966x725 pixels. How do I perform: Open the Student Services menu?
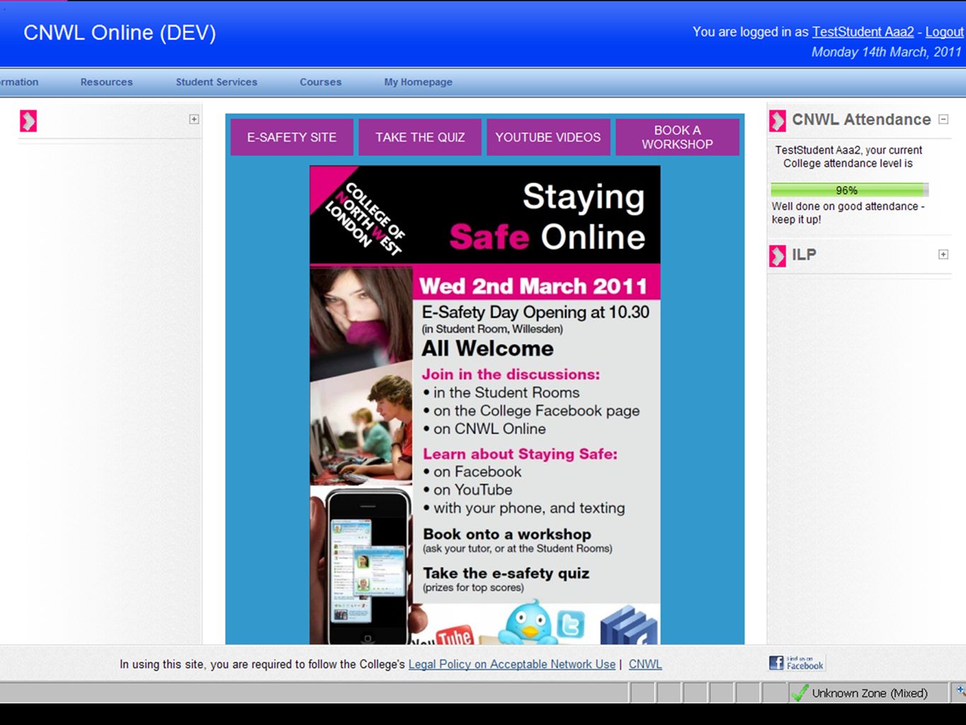(217, 82)
